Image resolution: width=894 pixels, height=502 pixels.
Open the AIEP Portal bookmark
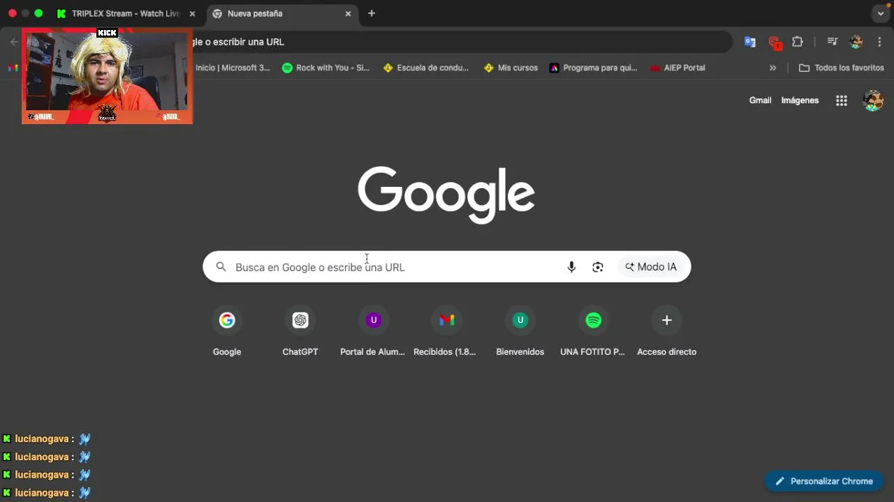tap(677, 68)
